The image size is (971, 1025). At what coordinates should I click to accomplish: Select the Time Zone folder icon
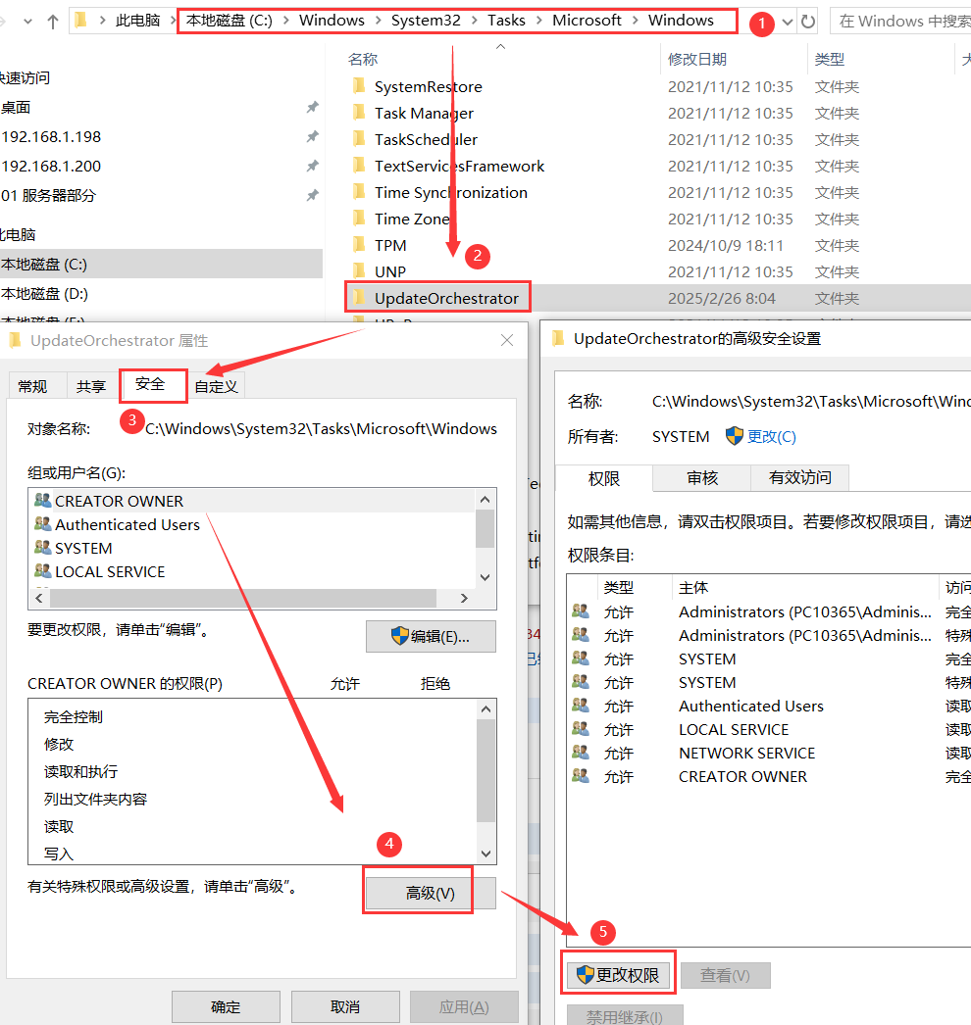pos(359,219)
